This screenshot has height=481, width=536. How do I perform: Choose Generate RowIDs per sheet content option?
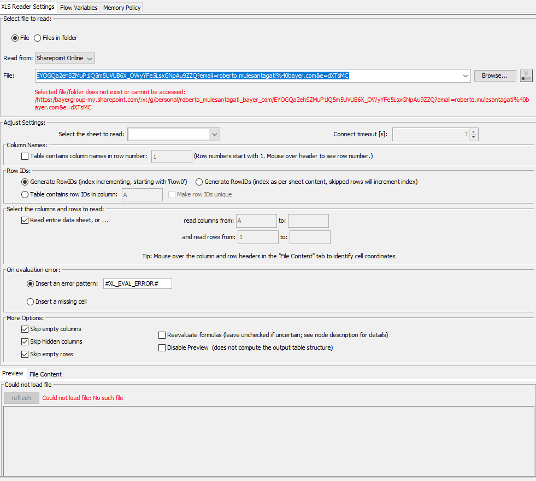pos(199,182)
